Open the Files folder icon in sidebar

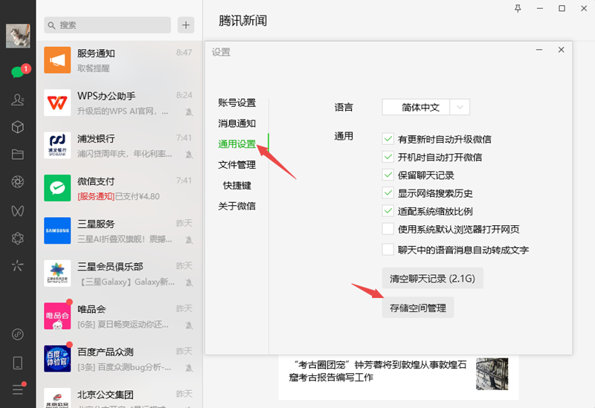click(18, 155)
